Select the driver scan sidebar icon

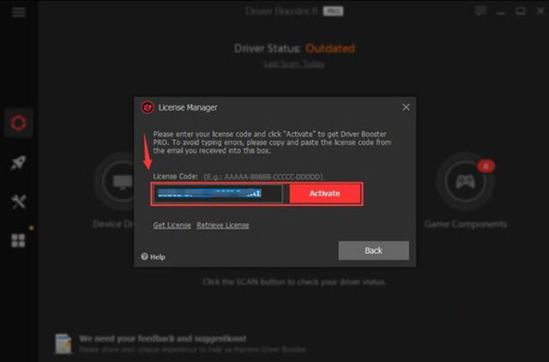coord(19,123)
